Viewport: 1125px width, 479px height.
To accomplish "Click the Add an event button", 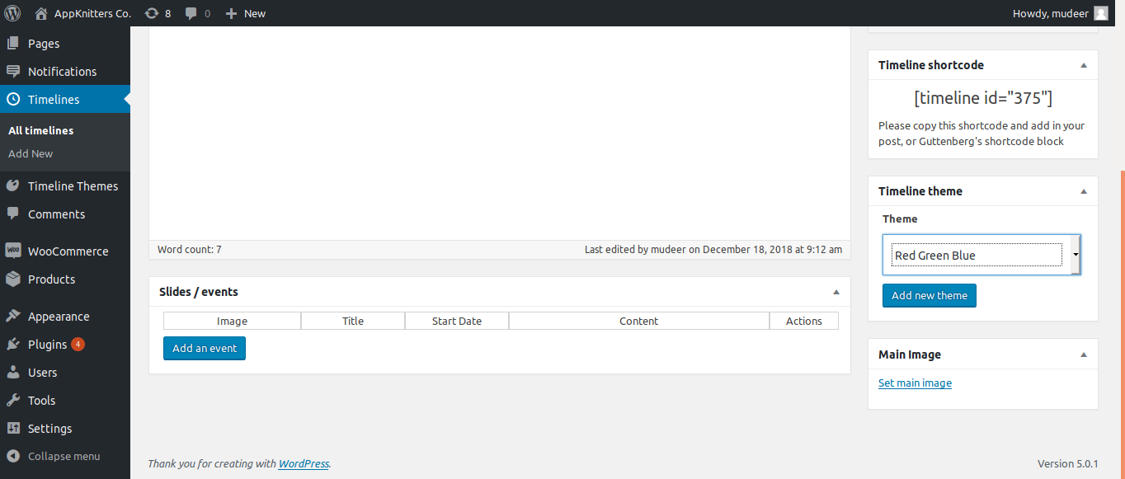I will (204, 348).
